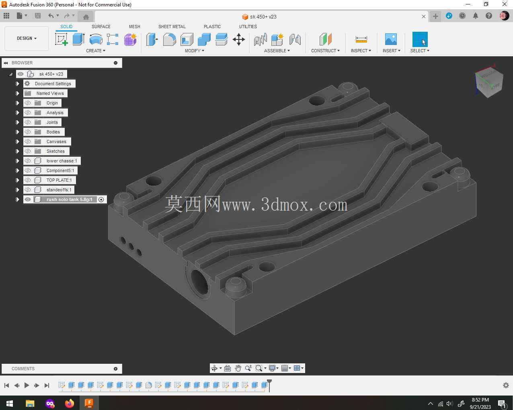
Task: Select the Revolve tool
Action: (96, 39)
